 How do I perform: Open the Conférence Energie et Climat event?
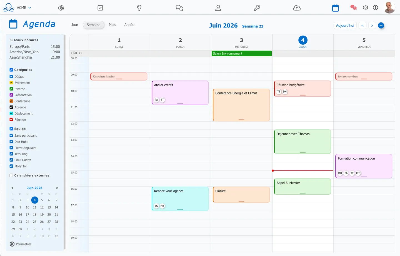tap(241, 105)
